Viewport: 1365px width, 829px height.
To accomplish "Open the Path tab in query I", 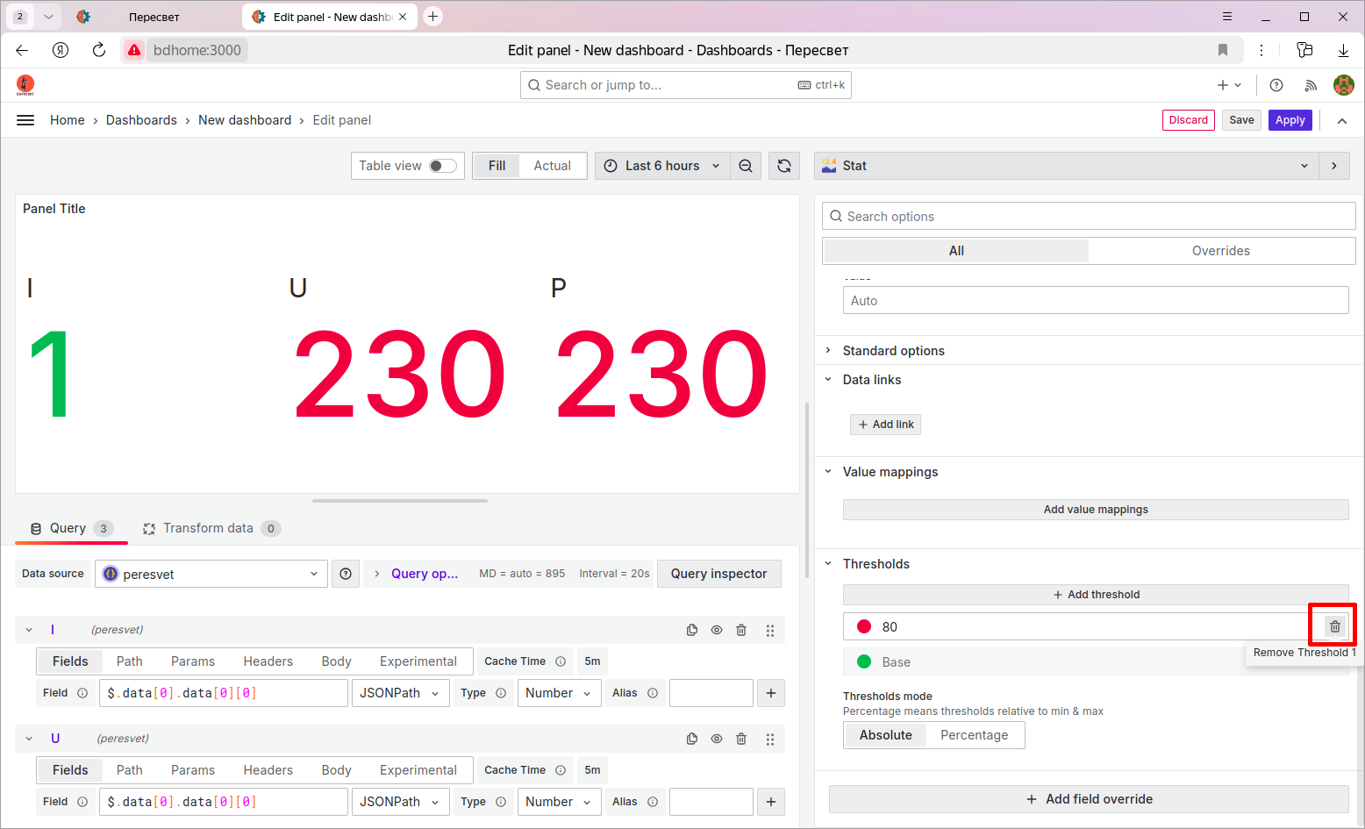I will 130,661.
